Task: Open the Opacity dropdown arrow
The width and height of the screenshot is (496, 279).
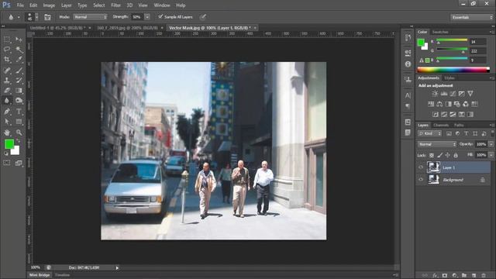Action: coord(491,144)
